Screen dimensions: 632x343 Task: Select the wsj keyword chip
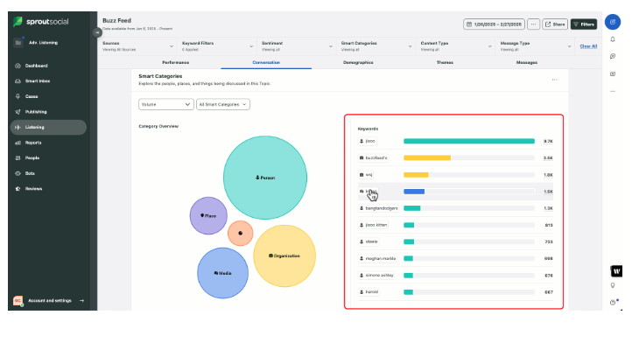tap(366, 175)
